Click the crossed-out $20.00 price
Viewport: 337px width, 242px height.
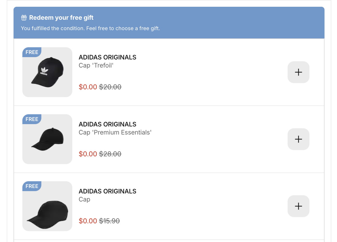click(x=110, y=87)
